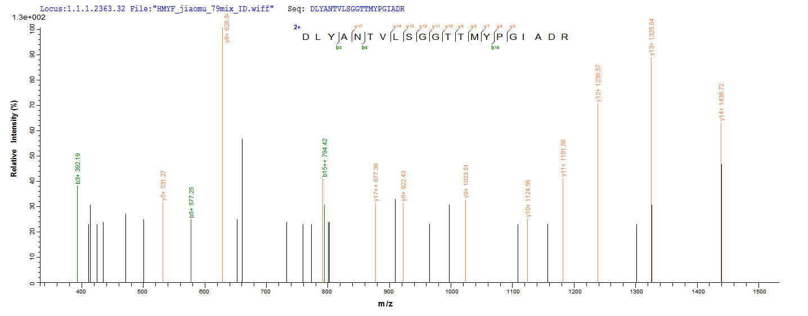Image resolution: width=808 pixels, height=316 pixels.
Task: Click the y14+ 1438.72 peak annotation
Action: tap(721, 102)
